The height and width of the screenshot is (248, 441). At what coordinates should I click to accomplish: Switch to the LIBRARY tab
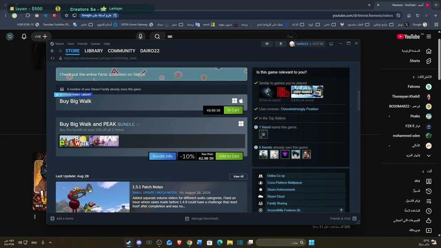tap(94, 51)
